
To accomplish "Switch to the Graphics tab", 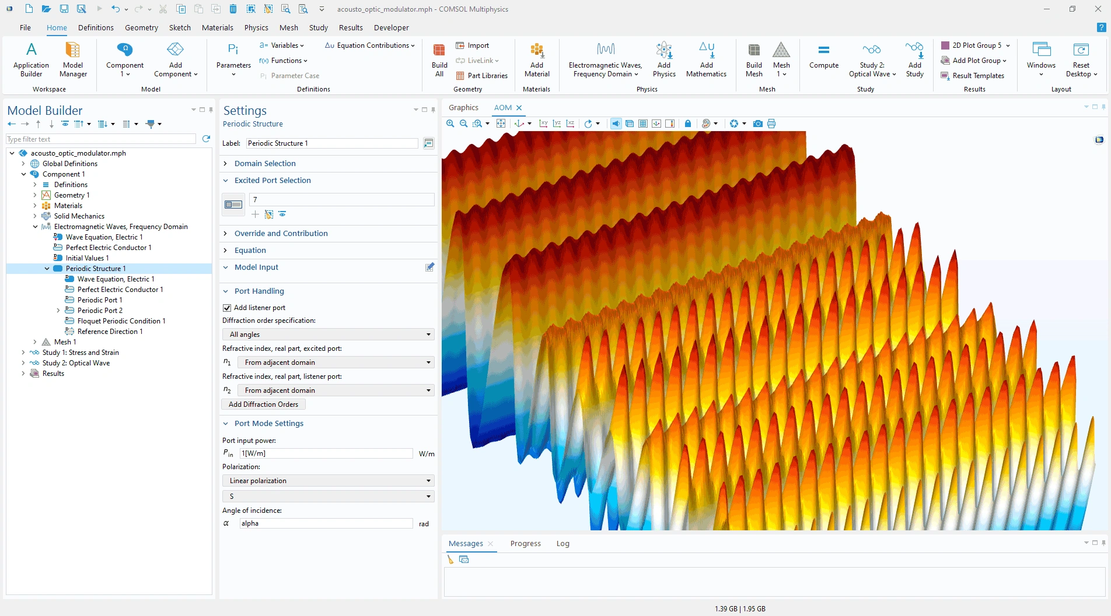I will [x=463, y=108].
